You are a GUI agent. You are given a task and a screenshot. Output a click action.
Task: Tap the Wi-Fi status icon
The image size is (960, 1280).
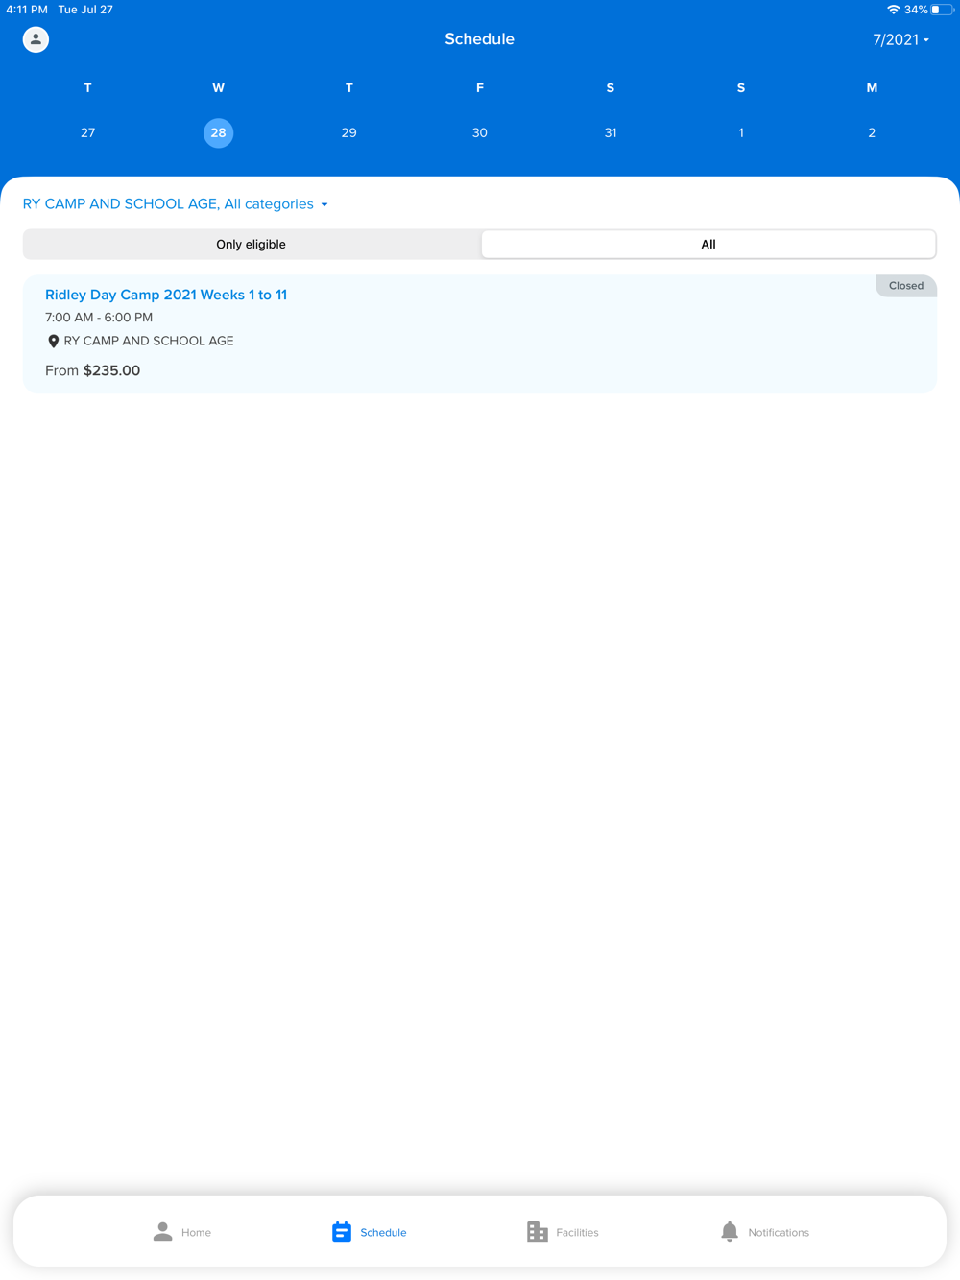[x=893, y=10]
